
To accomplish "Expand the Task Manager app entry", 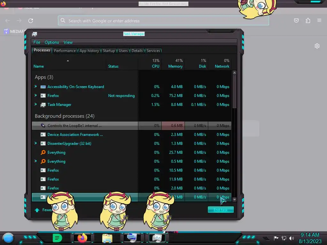I will pos(35,104).
